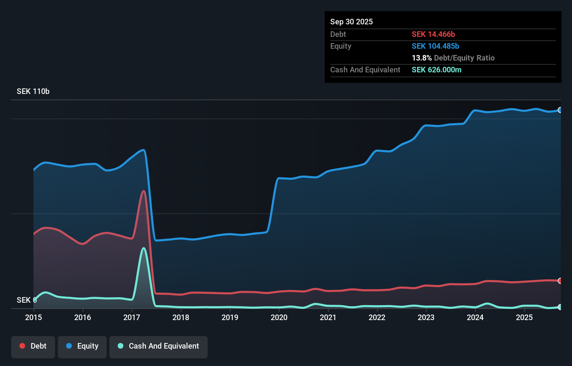Screen dimensions: 572x366
Task: Click the SEK 0 y-axis label
Action: [27, 300]
